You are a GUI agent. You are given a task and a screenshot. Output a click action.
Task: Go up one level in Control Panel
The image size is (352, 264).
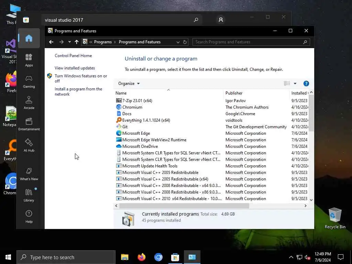[x=77, y=42]
